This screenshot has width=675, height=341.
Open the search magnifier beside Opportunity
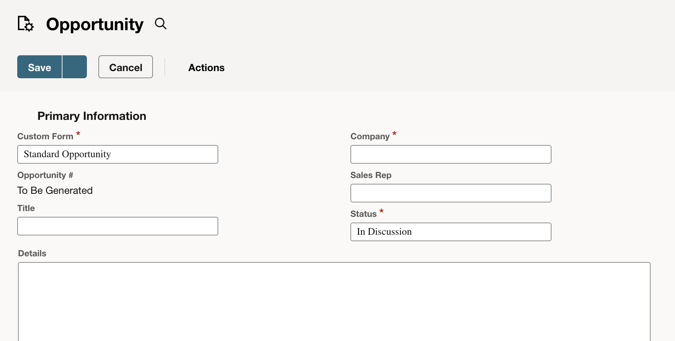(x=160, y=24)
